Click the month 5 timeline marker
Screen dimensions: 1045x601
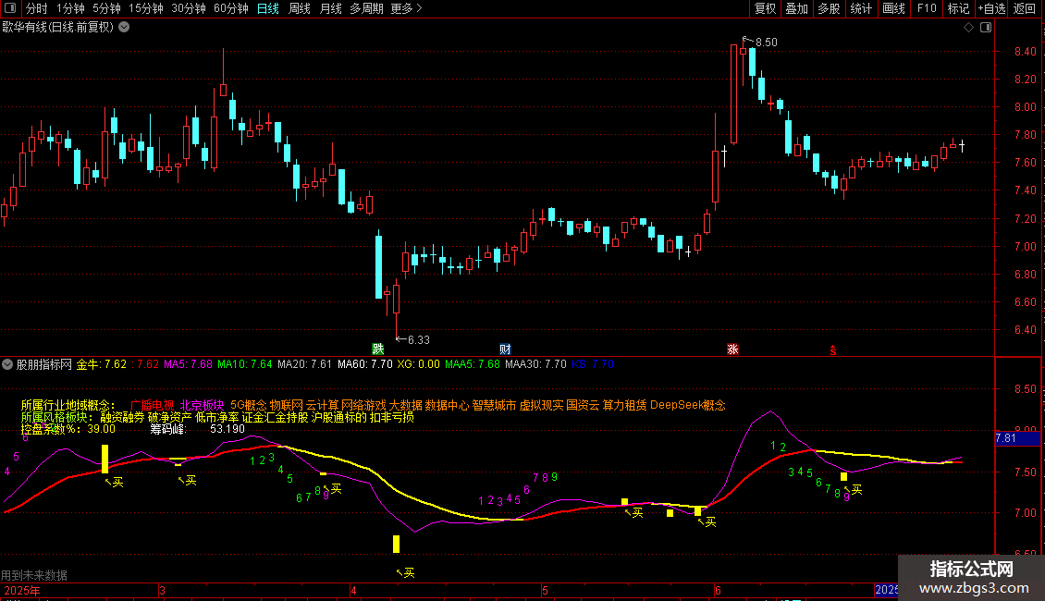pos(545,590)
